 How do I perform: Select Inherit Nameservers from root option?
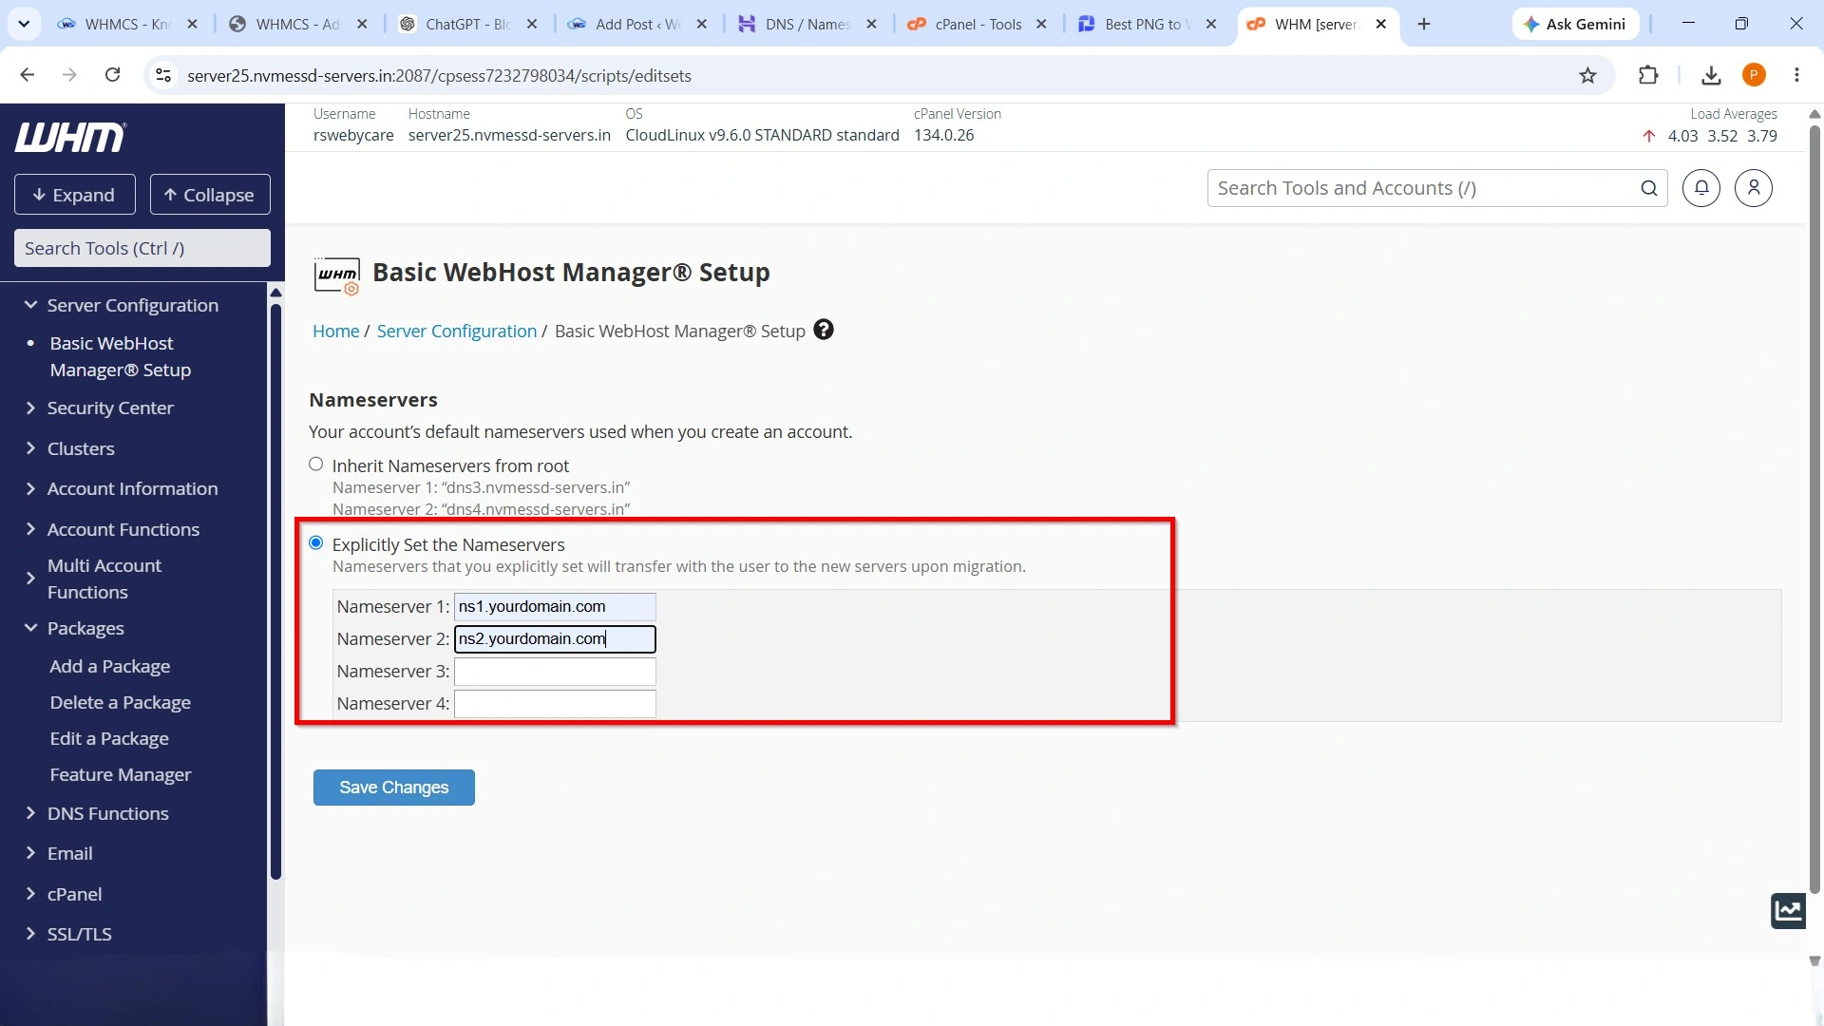pos(316,465)
